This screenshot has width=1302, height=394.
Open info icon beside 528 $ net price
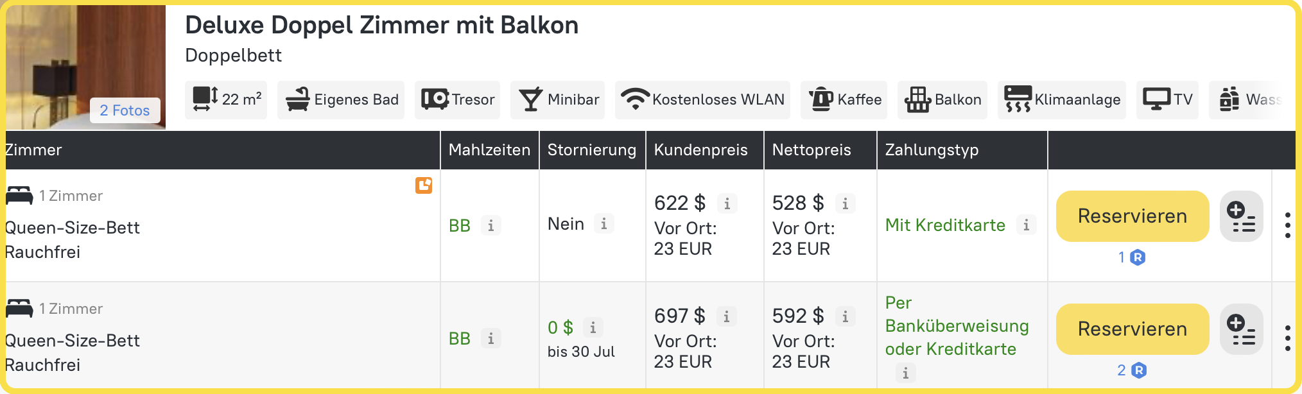coord(845,204)
